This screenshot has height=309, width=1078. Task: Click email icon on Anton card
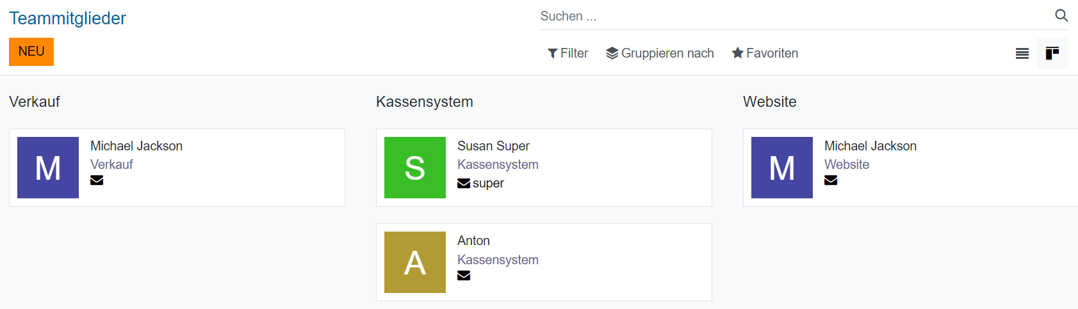(464, 276)
